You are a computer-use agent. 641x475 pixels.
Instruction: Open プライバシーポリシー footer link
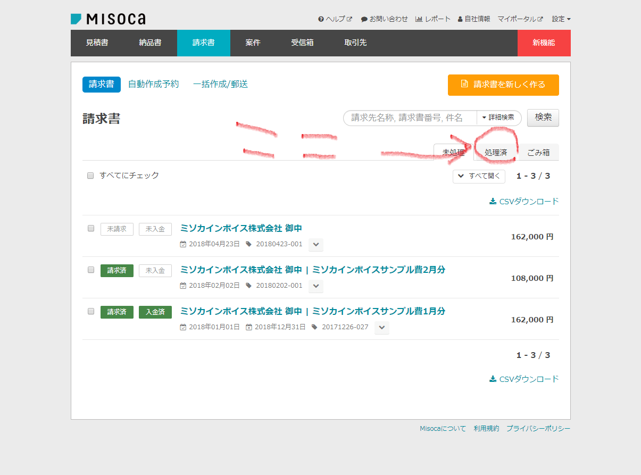click(x=538, y=429)
